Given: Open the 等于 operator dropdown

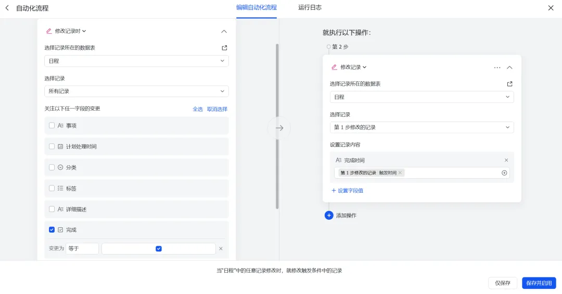Looking at the screenshot, I should pyautogui.click(x=82, y=249).
